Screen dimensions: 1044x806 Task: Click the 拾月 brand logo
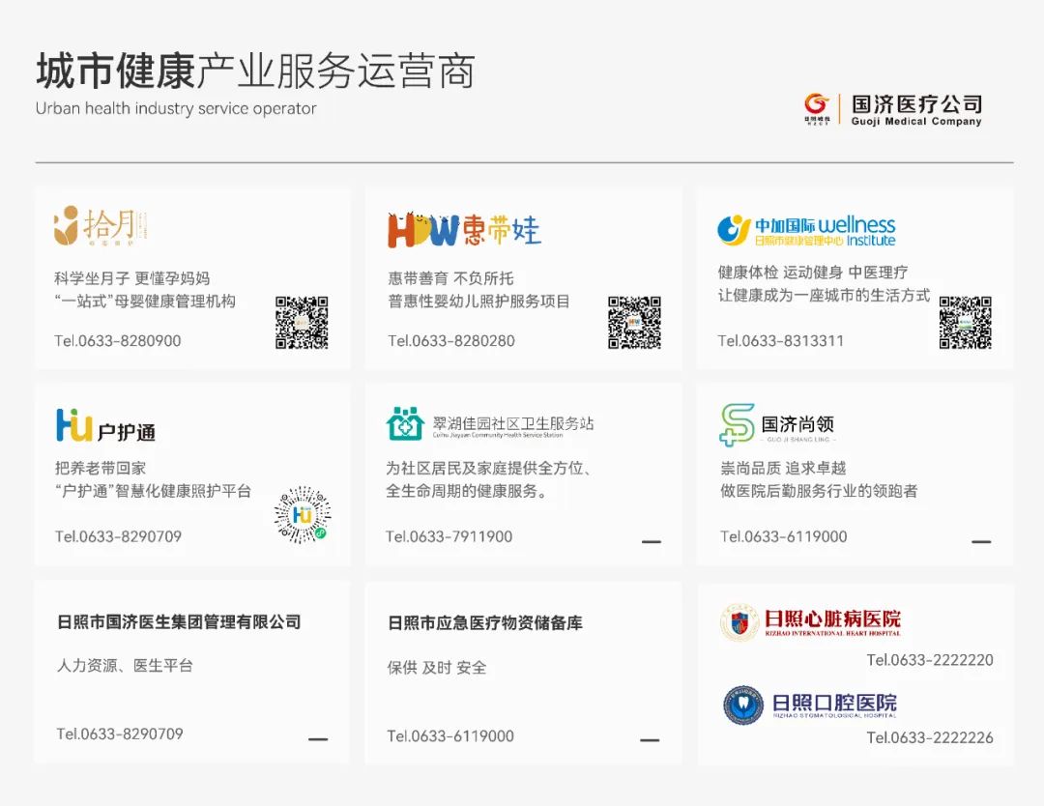point(101,225)
